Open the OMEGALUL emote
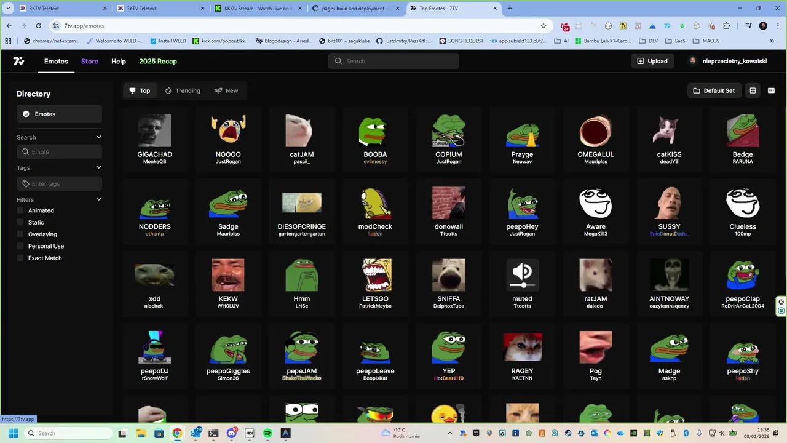 [x=596, y=140]
